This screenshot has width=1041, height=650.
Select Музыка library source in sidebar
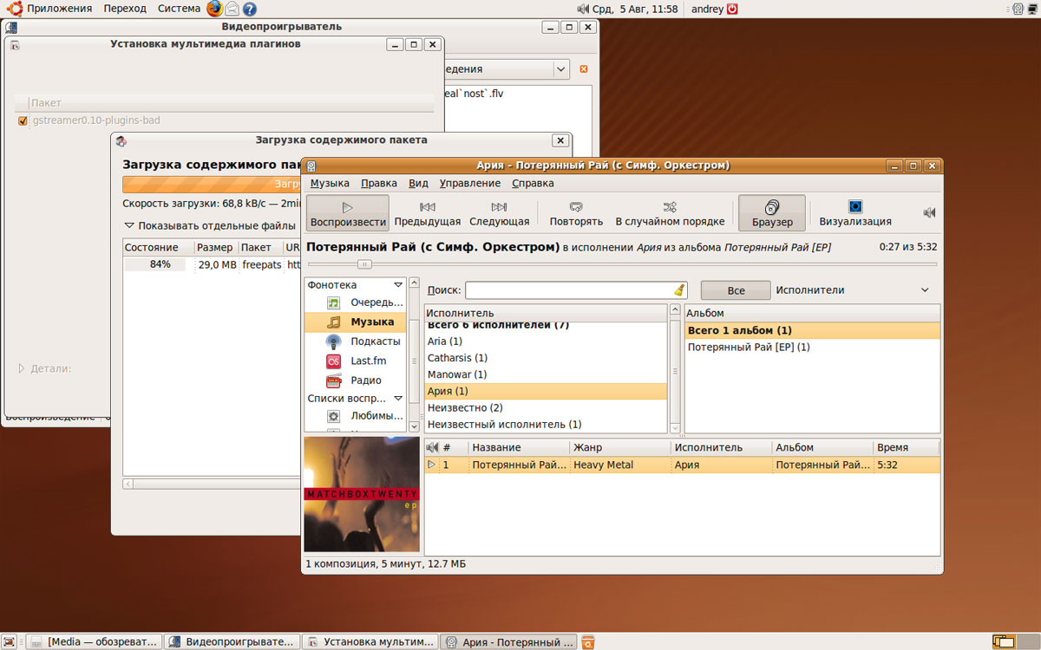pyautogui.click(x=355, y=322)
